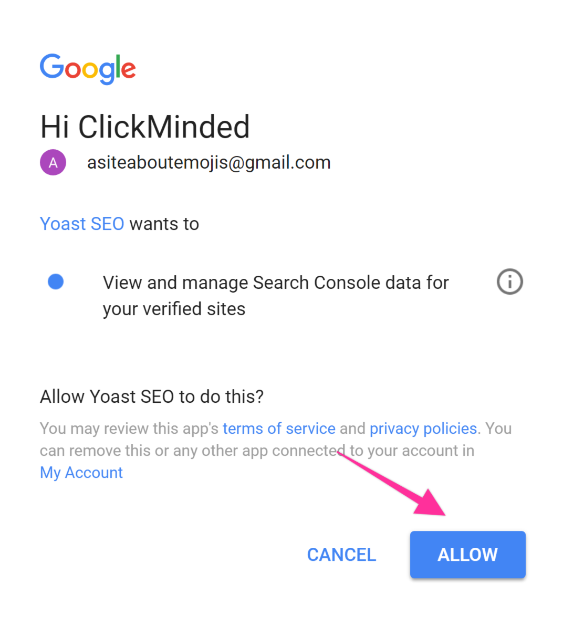Image resolution: width=563 pixels, height=636 pixels.
Task: Open the purple A account avatar
Action: (53, 163)
